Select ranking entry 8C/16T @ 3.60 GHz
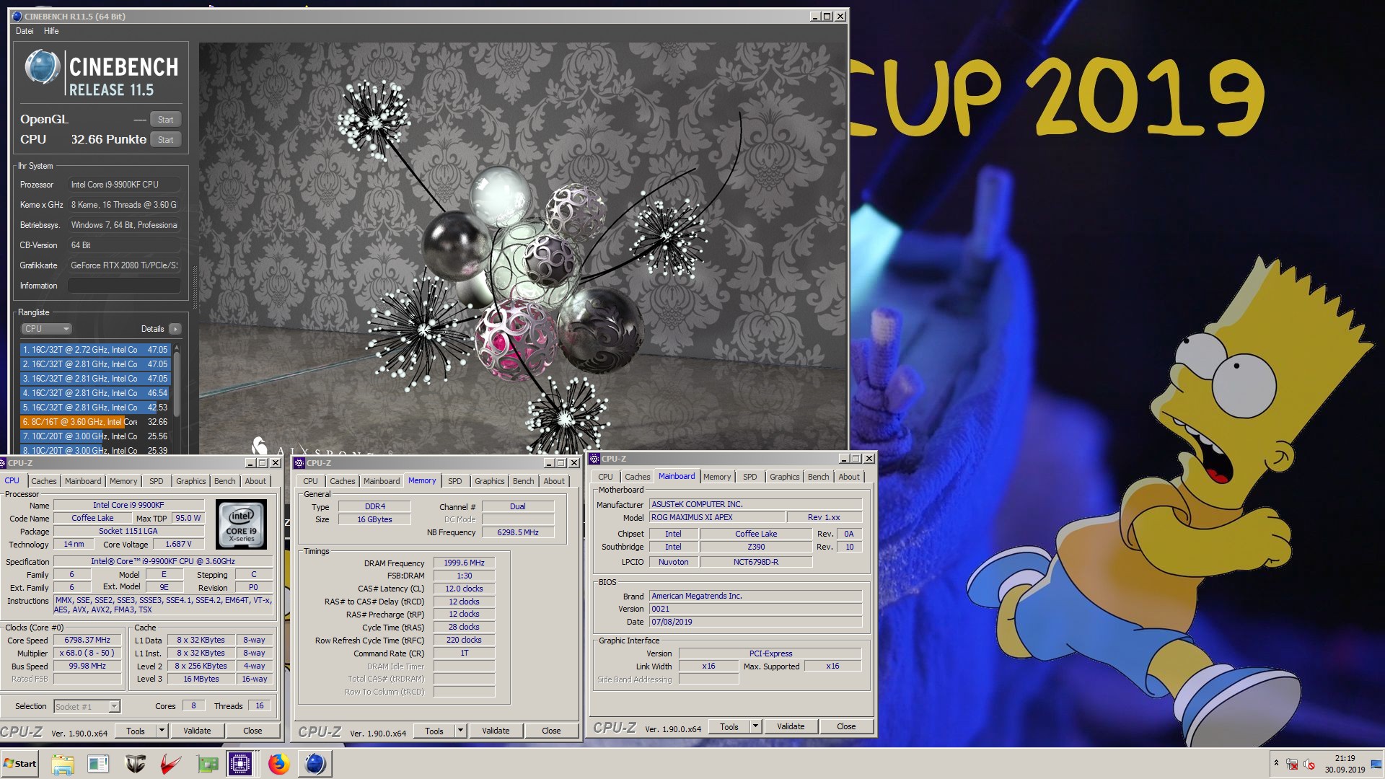This screenshot has height=779, width=1385. (94, 422)
